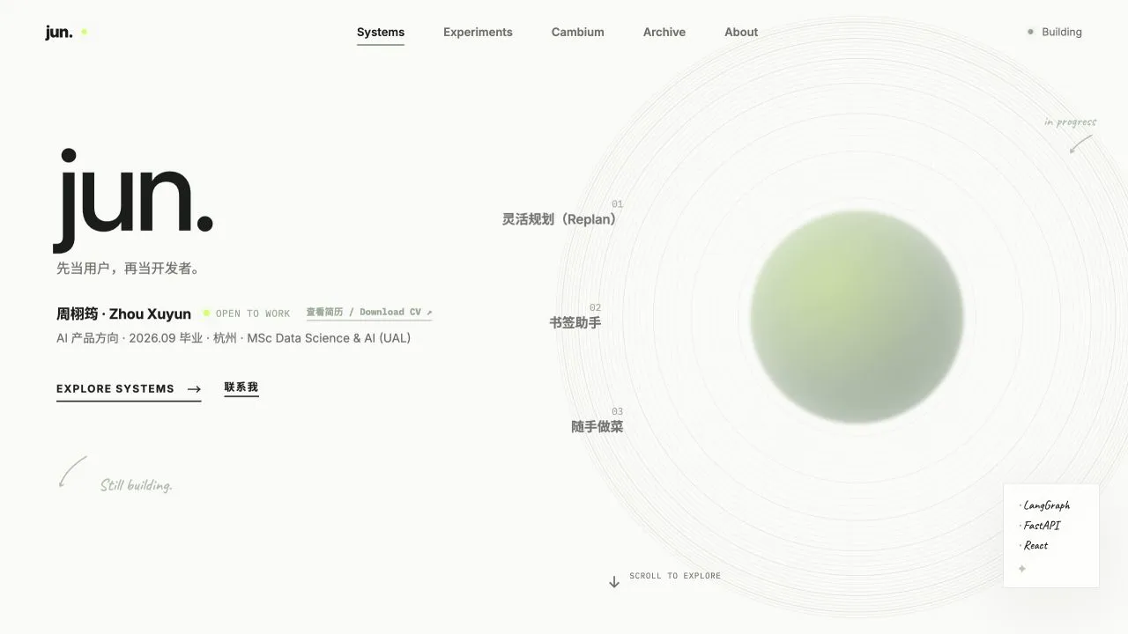Screen dimensions: 1128x634
Task: Click the green dot beside header logo
Action: [x=84, y=32]
